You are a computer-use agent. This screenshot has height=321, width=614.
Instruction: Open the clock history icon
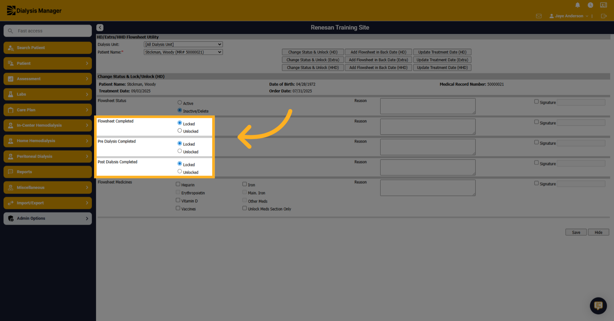click(590, 5)
